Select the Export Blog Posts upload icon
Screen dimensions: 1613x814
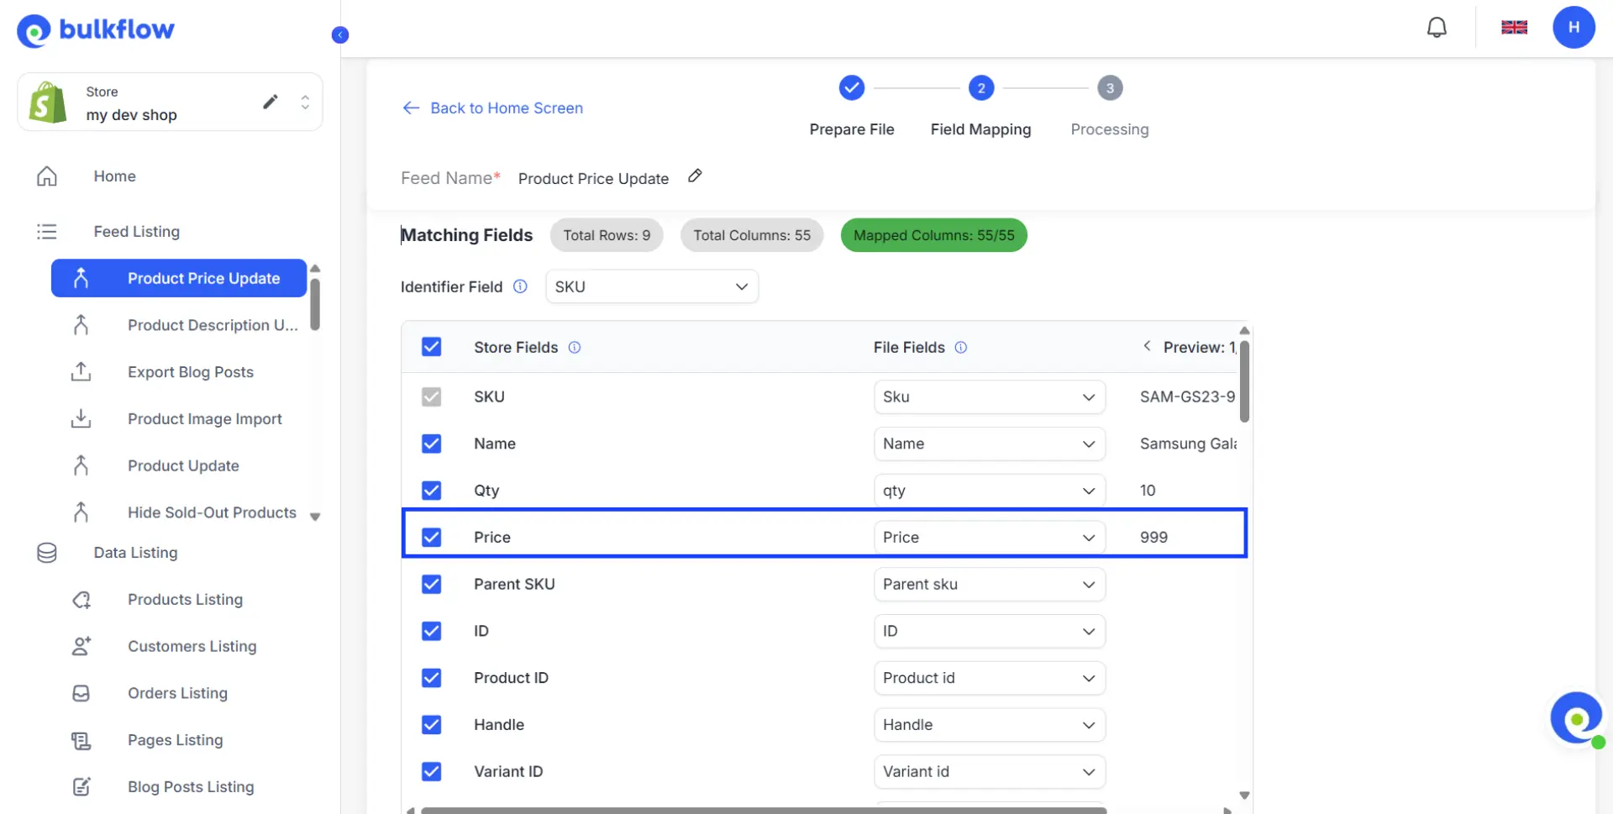80,371
